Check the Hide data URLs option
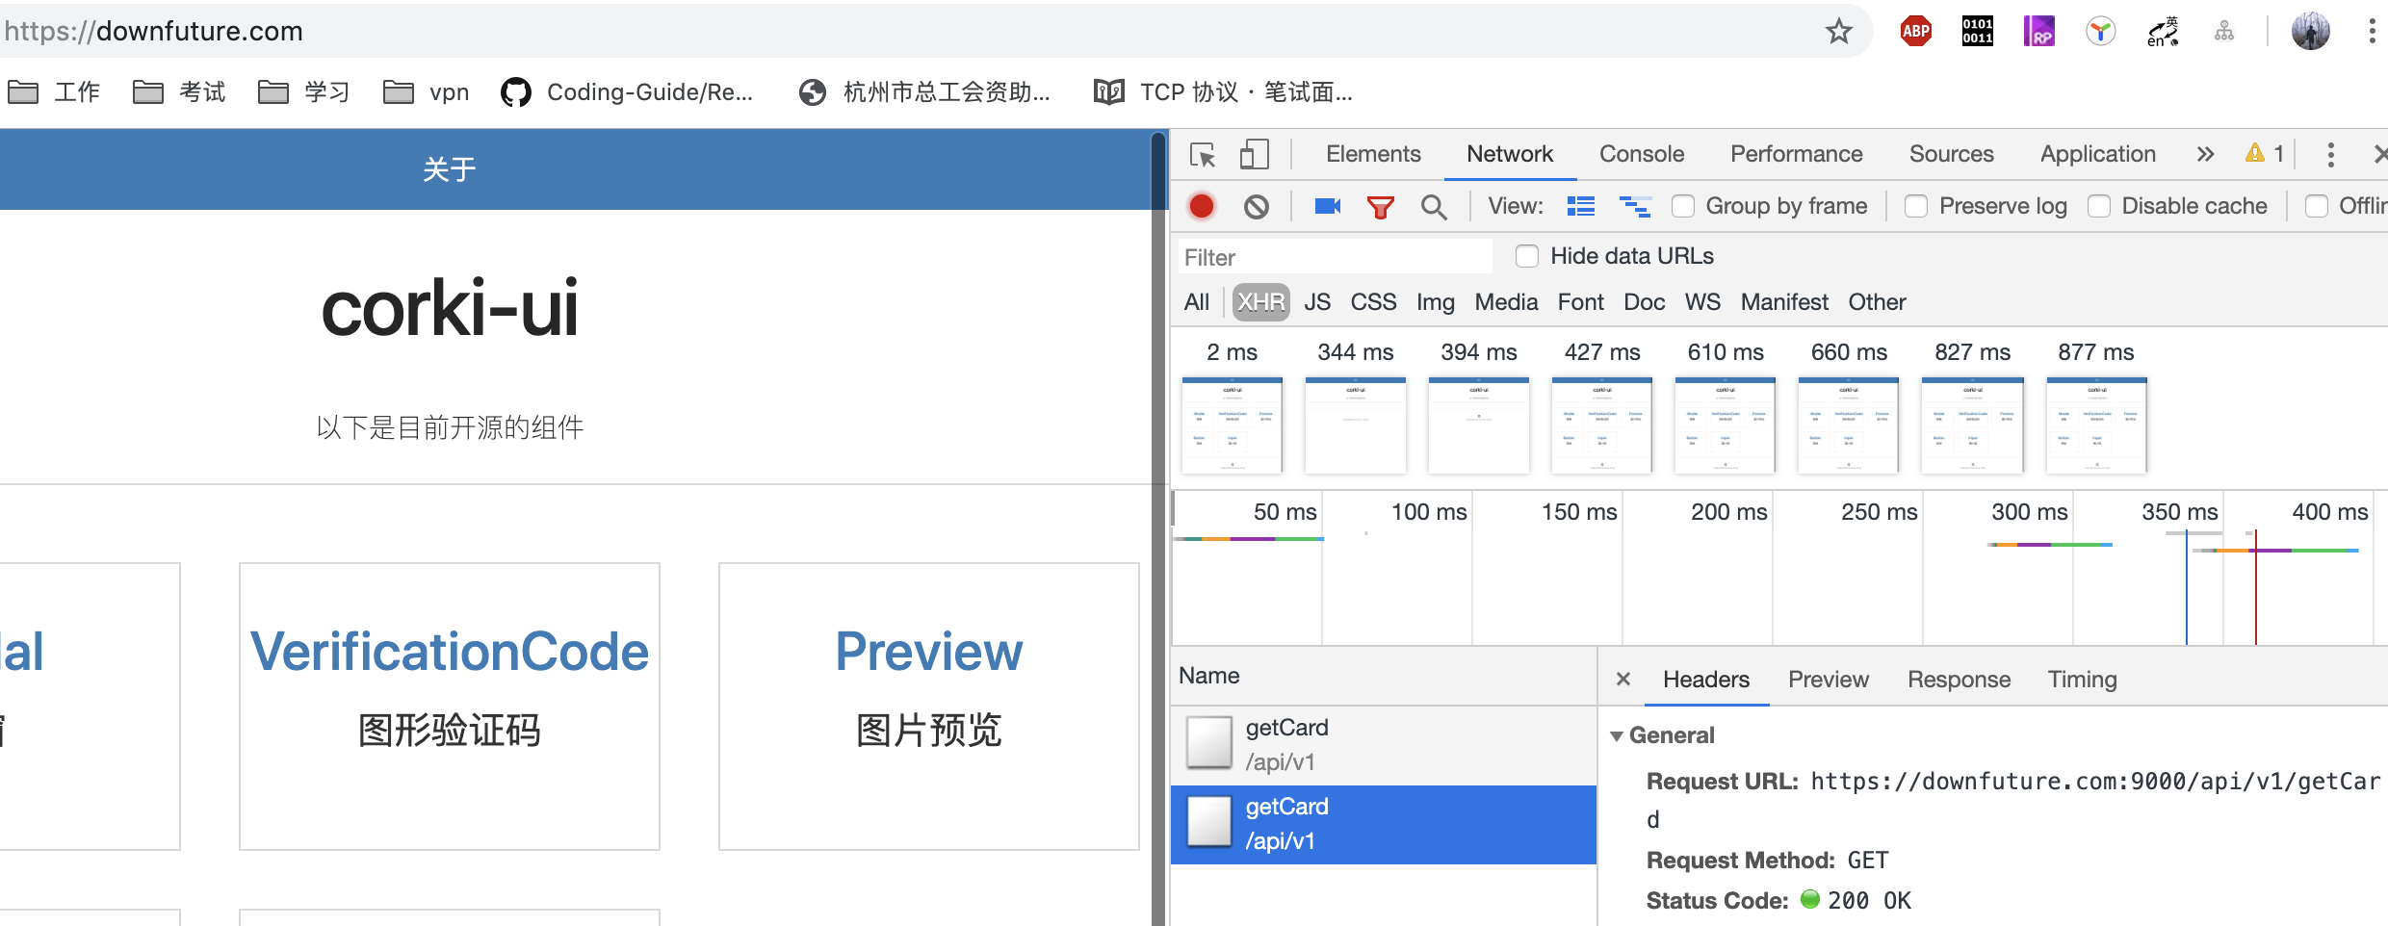The width and height of the screenshot is (2388, 926). (1527, 256)
